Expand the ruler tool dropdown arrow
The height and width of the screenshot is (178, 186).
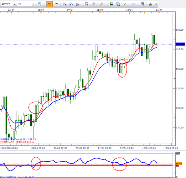tap(105, 4)
